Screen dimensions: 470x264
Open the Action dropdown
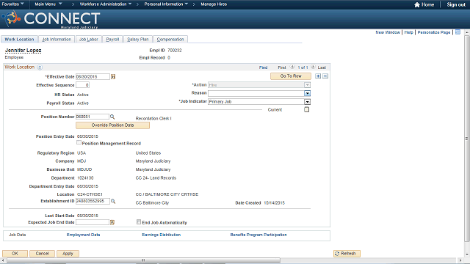(307, 85)
